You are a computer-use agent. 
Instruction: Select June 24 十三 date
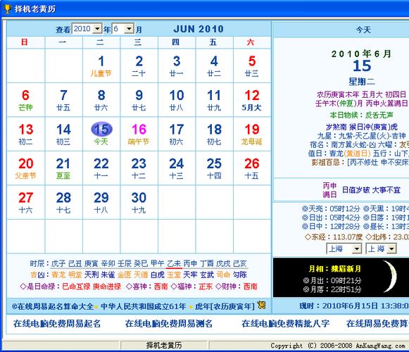[x=177, y=168]
